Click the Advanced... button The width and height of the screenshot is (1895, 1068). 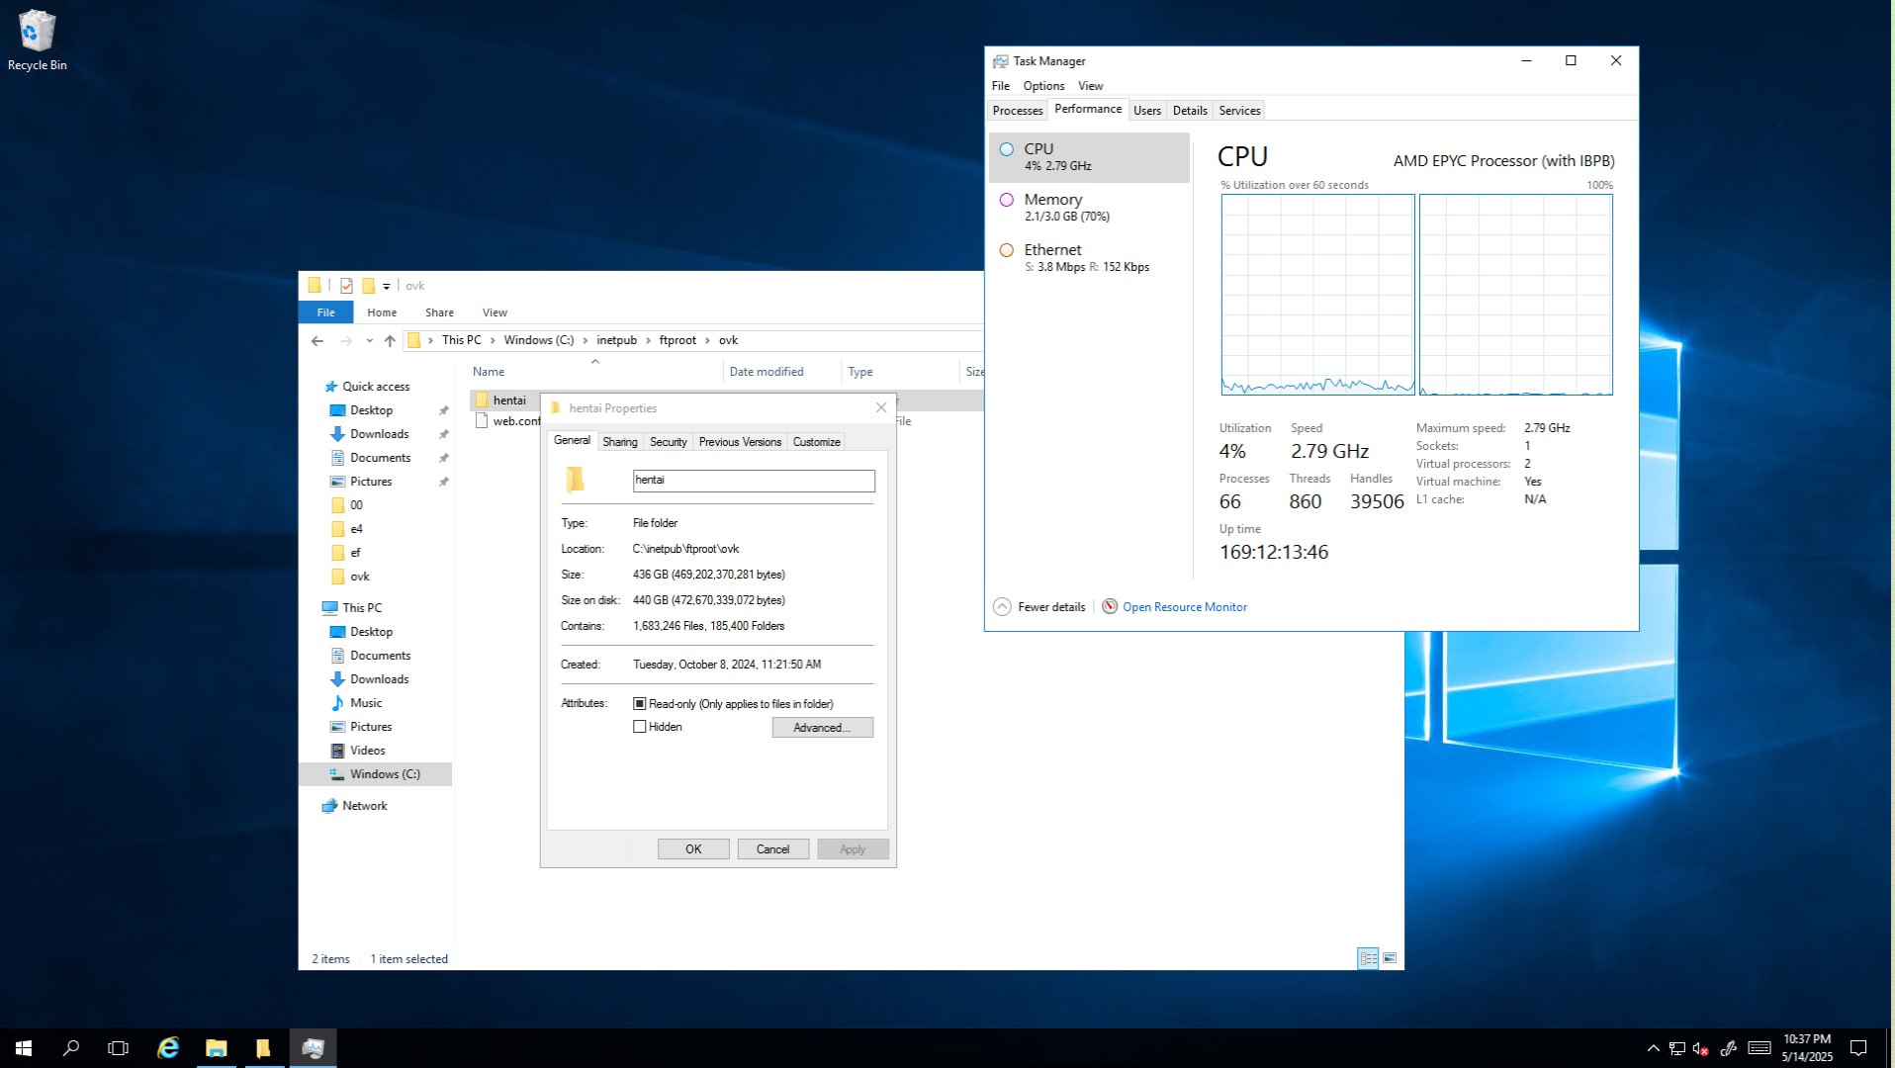point(822,728)
